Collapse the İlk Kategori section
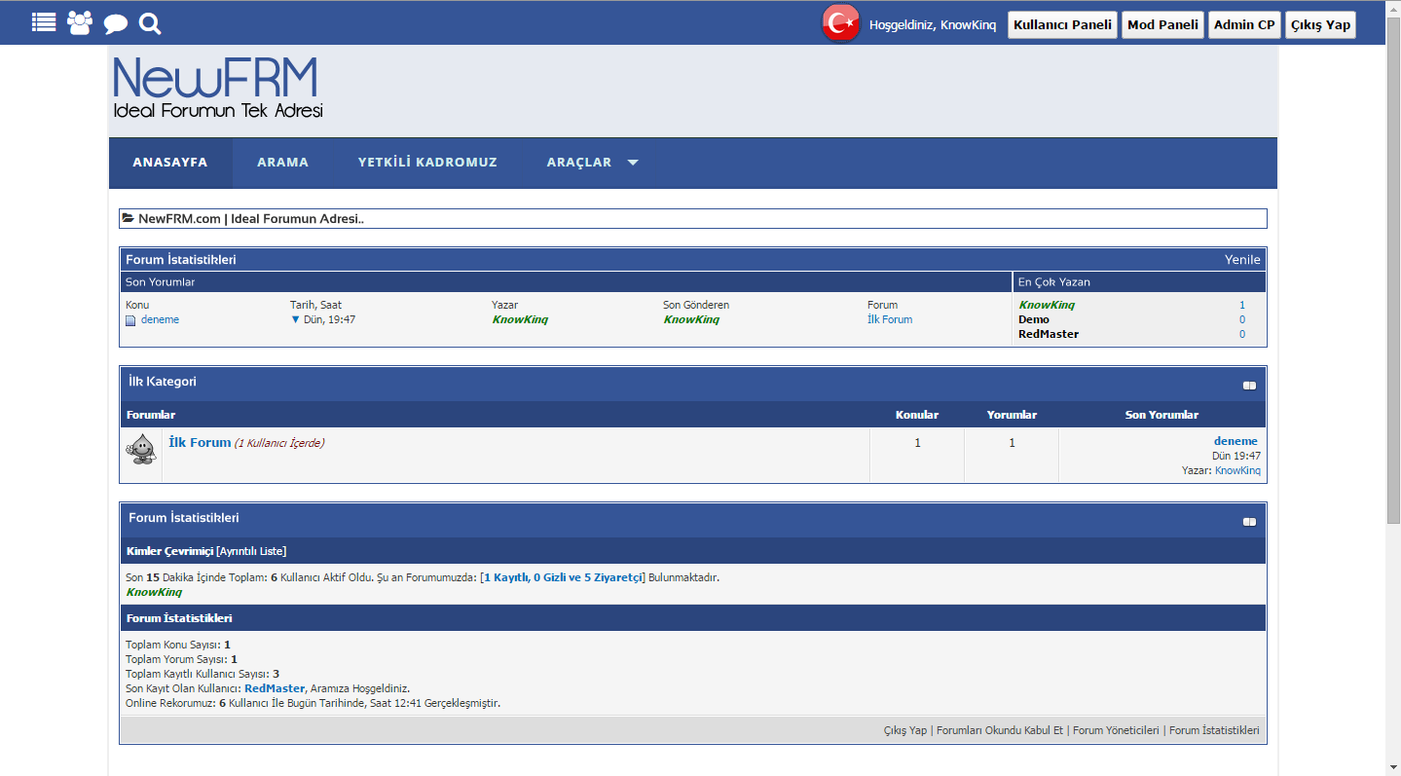The width and height of the screenshot is (1401, 776). (1249, 386)
